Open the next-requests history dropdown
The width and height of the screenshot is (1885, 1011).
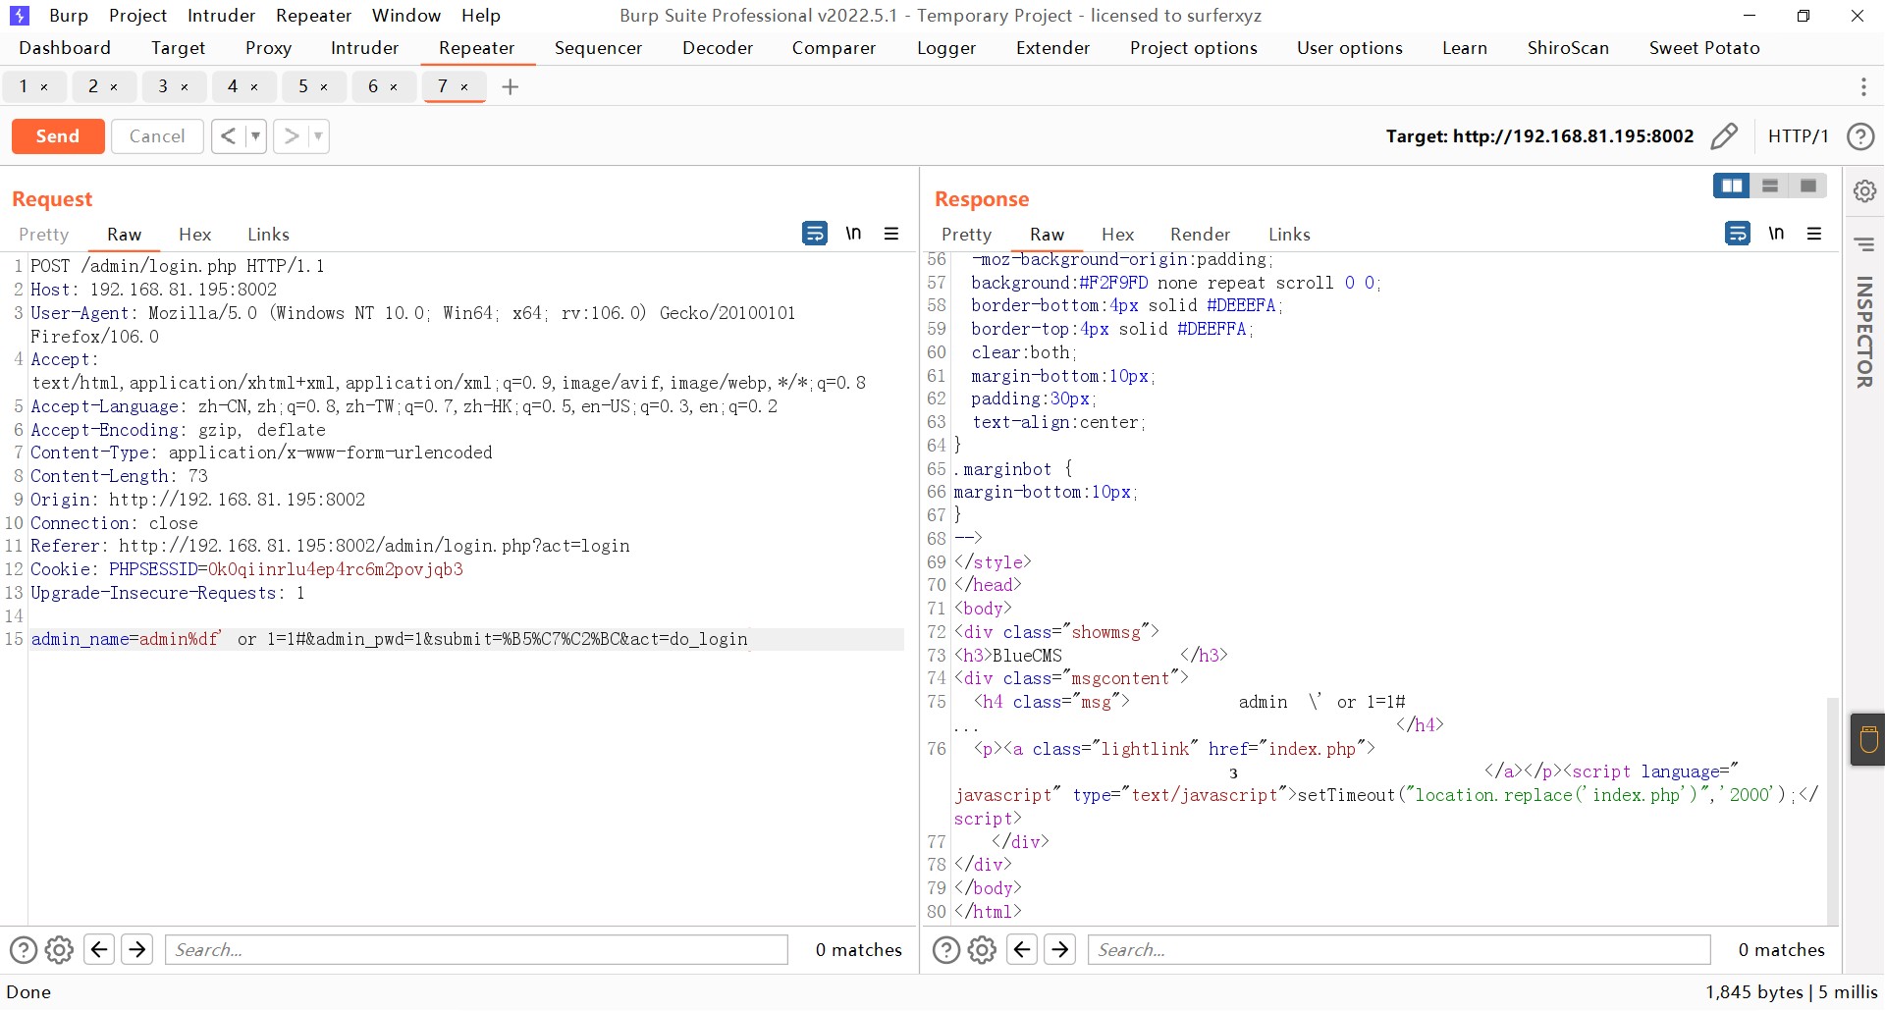click(x=318, y=136)
